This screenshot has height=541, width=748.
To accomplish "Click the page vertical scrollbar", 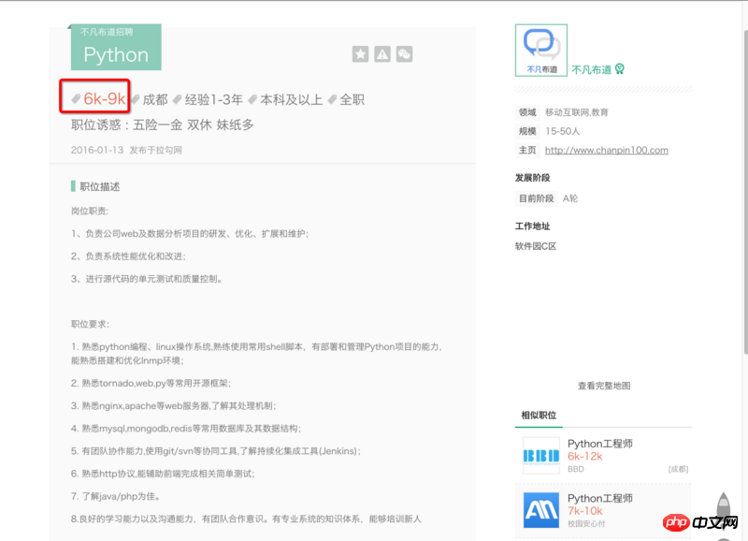I will (x=744, y=191).
